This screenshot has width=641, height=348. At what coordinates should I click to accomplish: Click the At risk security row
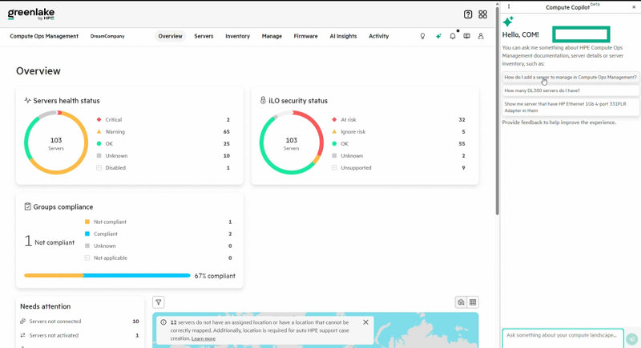398,119
